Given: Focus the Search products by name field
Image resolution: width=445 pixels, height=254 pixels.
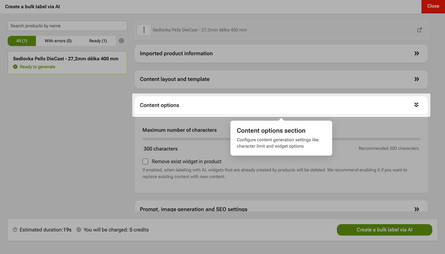Looking at the screenshot, I should point(67,26).
